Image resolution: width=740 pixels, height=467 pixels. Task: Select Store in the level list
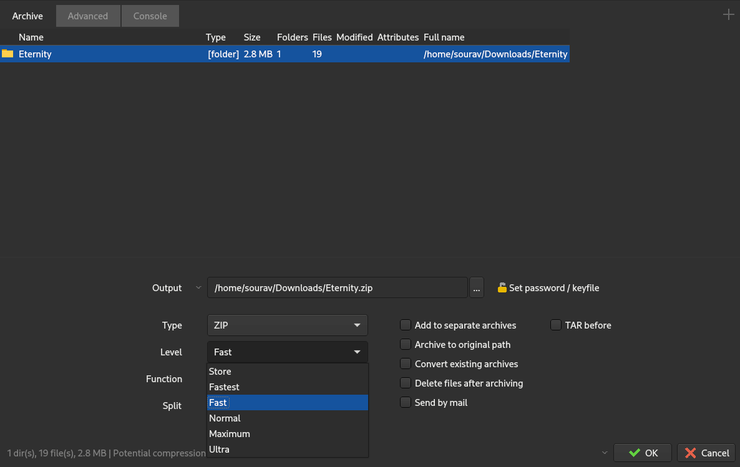coord(220,371)
